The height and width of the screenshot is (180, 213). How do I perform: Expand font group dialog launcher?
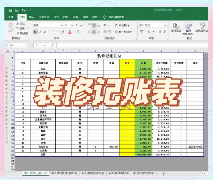pos(84,39)
